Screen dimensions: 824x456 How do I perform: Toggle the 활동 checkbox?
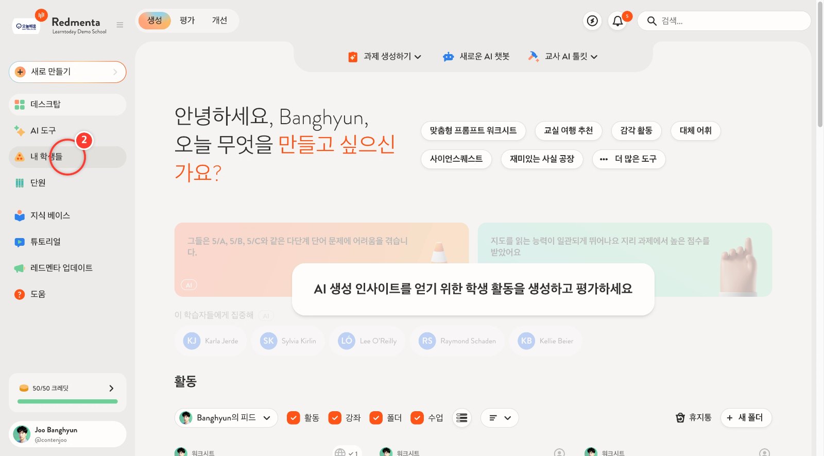[294, 418]
